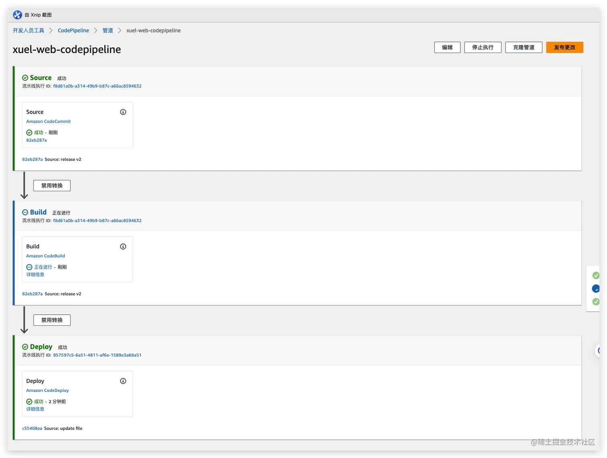The image size is (607, 458).
Task: Open Amazon CodeBuild provider link
Action: tap(45, 256)
